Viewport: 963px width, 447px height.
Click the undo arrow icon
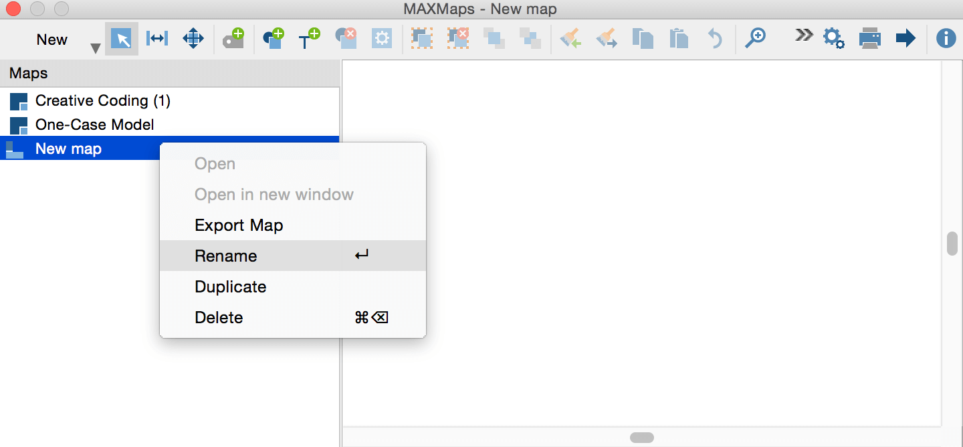click(x=715, y=39)
